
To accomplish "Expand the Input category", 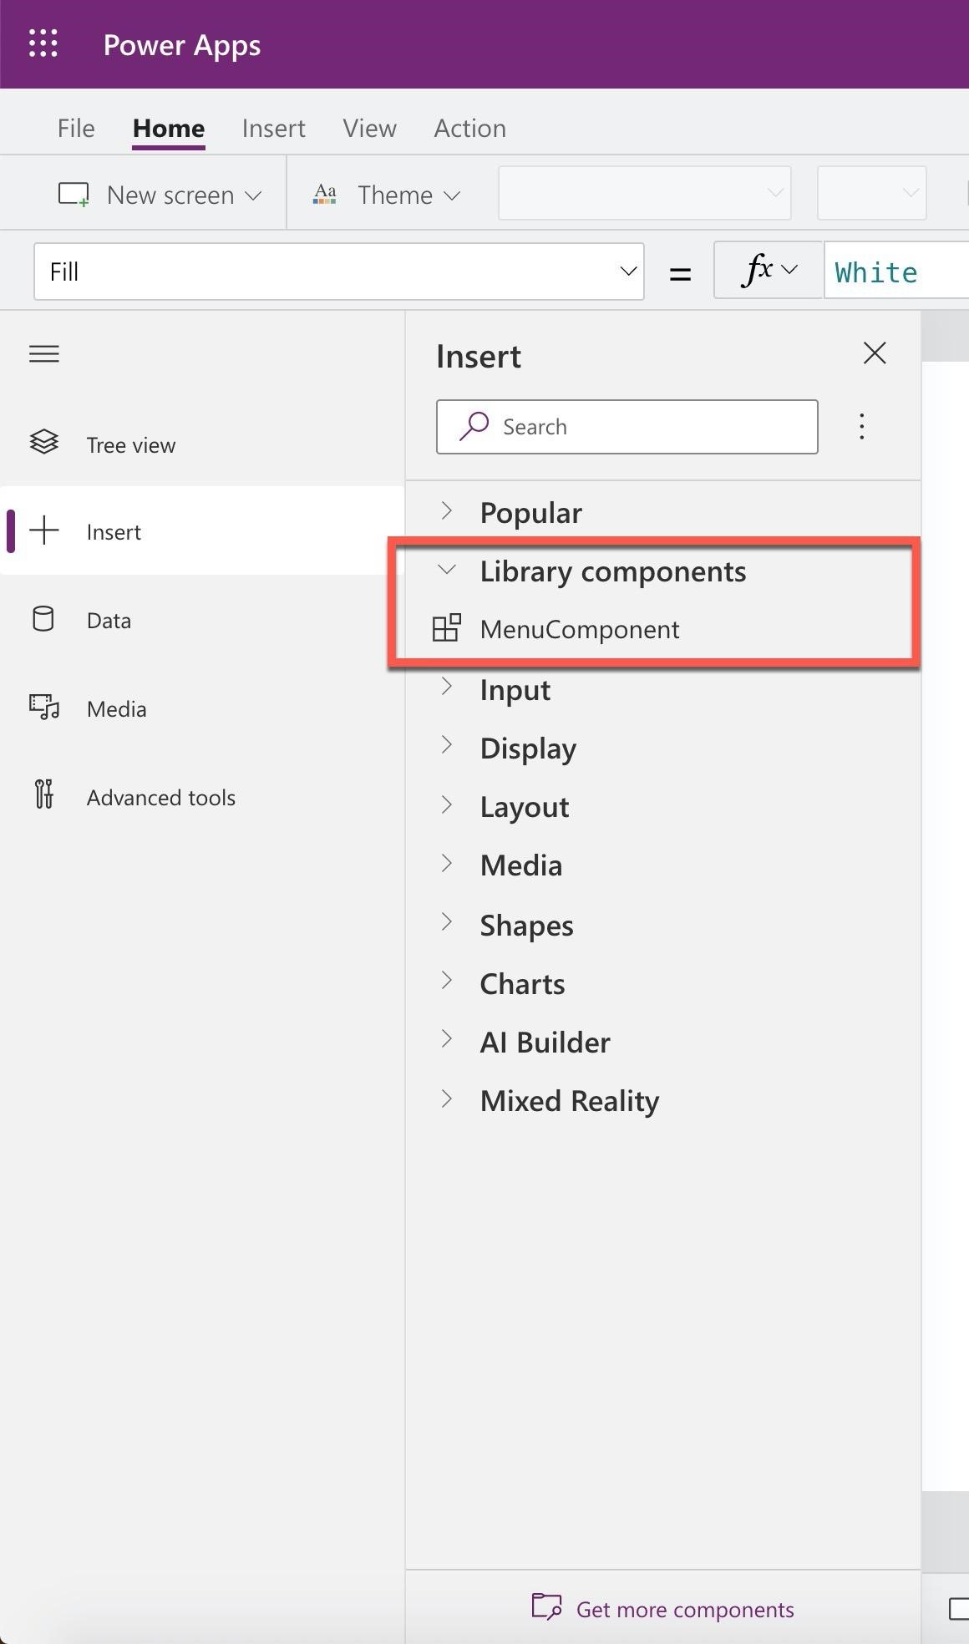I will tap(447, 687).
